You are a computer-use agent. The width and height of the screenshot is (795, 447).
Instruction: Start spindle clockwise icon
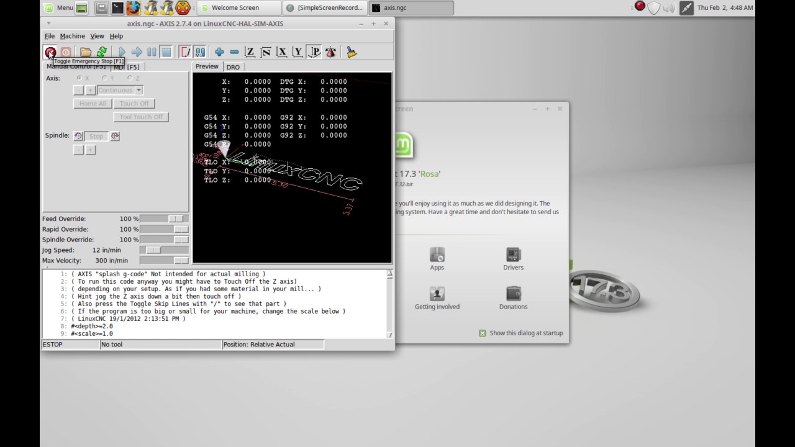click(x=115, y=136)
